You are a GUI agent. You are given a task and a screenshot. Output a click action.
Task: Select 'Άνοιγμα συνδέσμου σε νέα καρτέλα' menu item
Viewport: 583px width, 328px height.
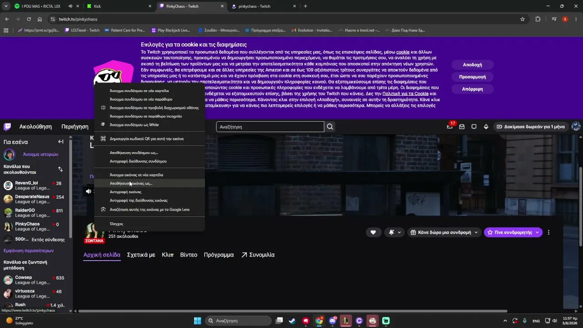coord(149,91)
